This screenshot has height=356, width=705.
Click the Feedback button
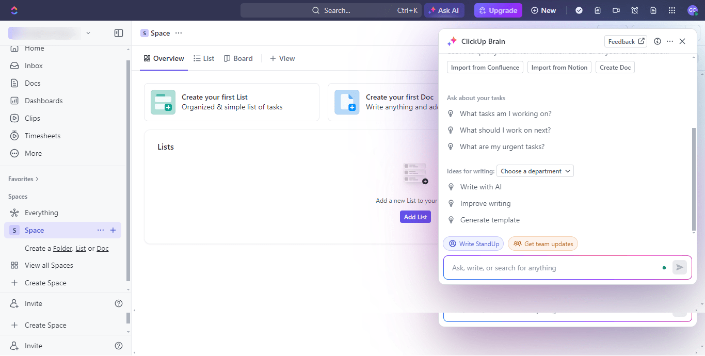tap(626, 41)
